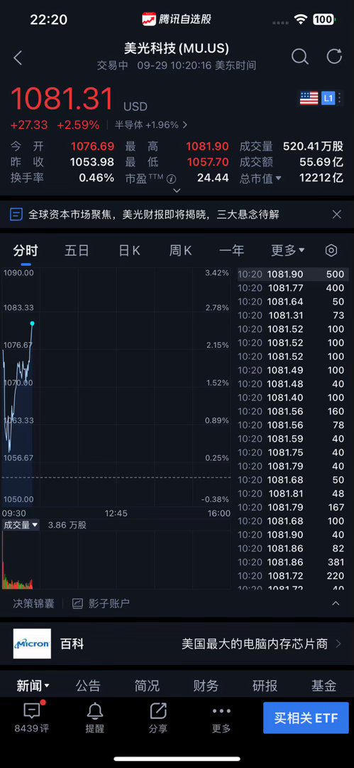This screenshot has width=354, height=768.
Task: Select the 1081.64 50 trade row
Action: pyautogui.click(x=294, y=302)
